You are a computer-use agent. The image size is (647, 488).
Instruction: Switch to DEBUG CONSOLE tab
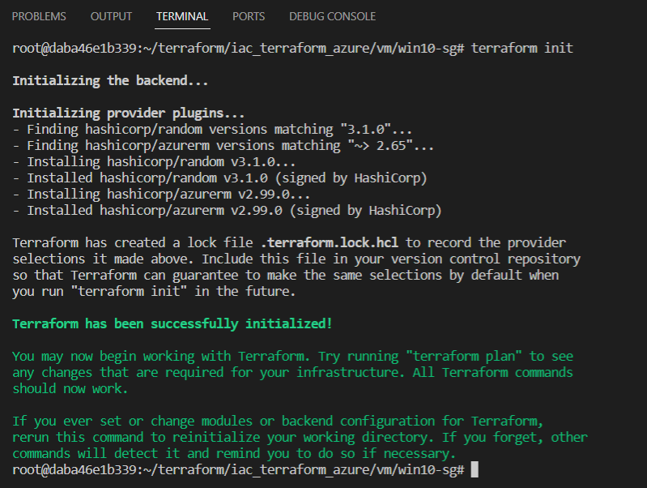pos(333,16)
